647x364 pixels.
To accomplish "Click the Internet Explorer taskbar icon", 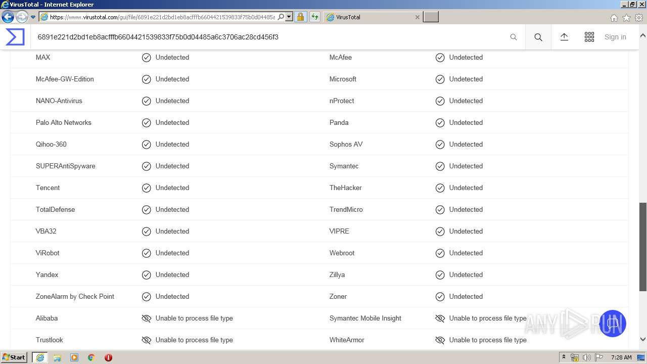I will 40,357.
